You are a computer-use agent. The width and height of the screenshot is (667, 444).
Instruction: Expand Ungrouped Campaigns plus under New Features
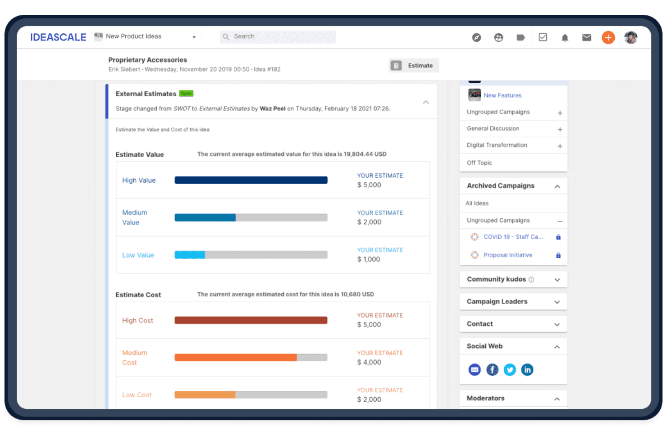point(560,113)
